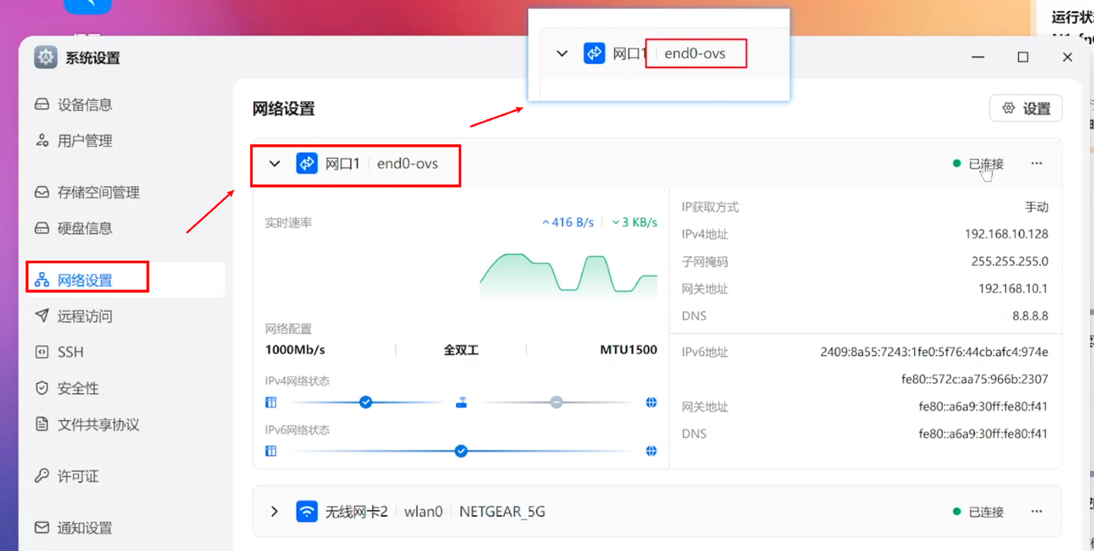Click the 全双工 duplex value
Image resolution: width=1094 pixels, height=551 pixels.
click(461, 350)
